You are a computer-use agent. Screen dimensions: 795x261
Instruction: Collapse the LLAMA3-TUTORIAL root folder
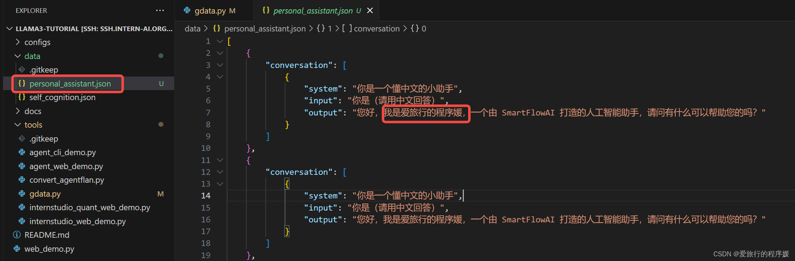coord(10,29)
